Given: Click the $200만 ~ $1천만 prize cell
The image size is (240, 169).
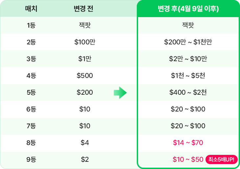Looking at the screenshot, I should (188, 42).
